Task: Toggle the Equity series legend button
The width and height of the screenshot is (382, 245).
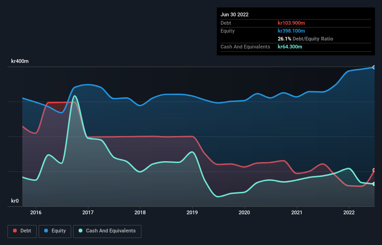Action: tap(55, 231)
